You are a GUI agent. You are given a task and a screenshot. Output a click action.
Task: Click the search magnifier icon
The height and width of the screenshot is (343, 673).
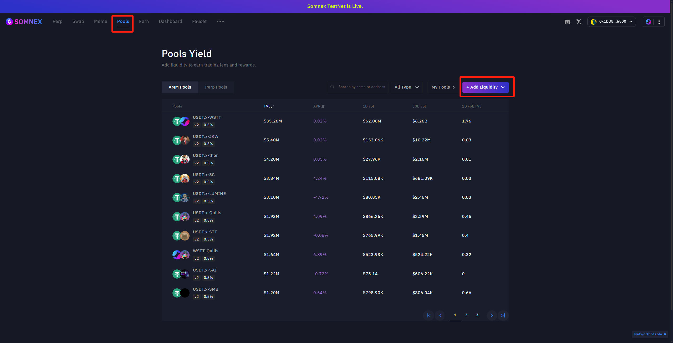click(332, 87)
